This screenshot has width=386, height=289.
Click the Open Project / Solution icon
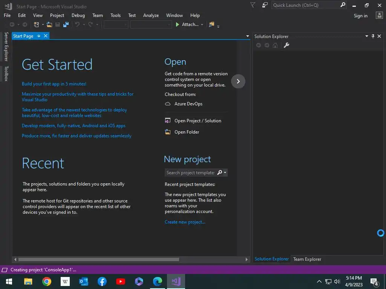tap(168, 121)
